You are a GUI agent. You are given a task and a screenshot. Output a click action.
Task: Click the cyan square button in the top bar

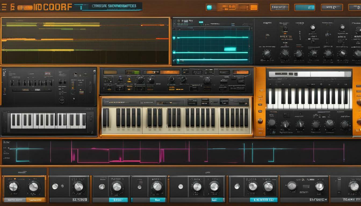point(209,8)
